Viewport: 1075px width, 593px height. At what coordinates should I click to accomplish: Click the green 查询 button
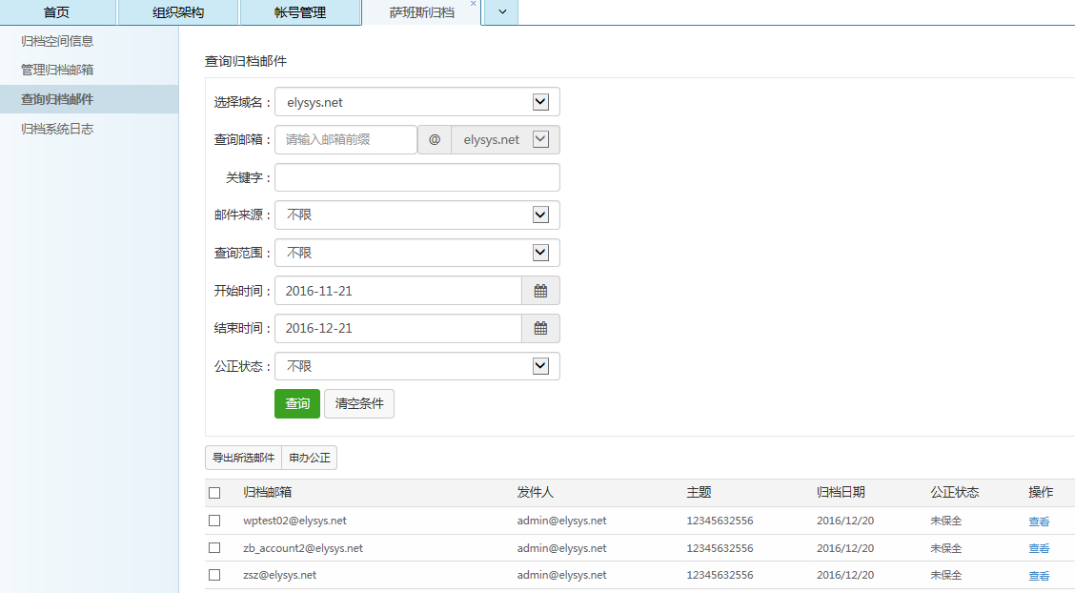(x=297, y=404)
